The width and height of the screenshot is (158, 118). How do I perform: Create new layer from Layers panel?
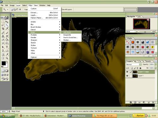click(149, 102)
